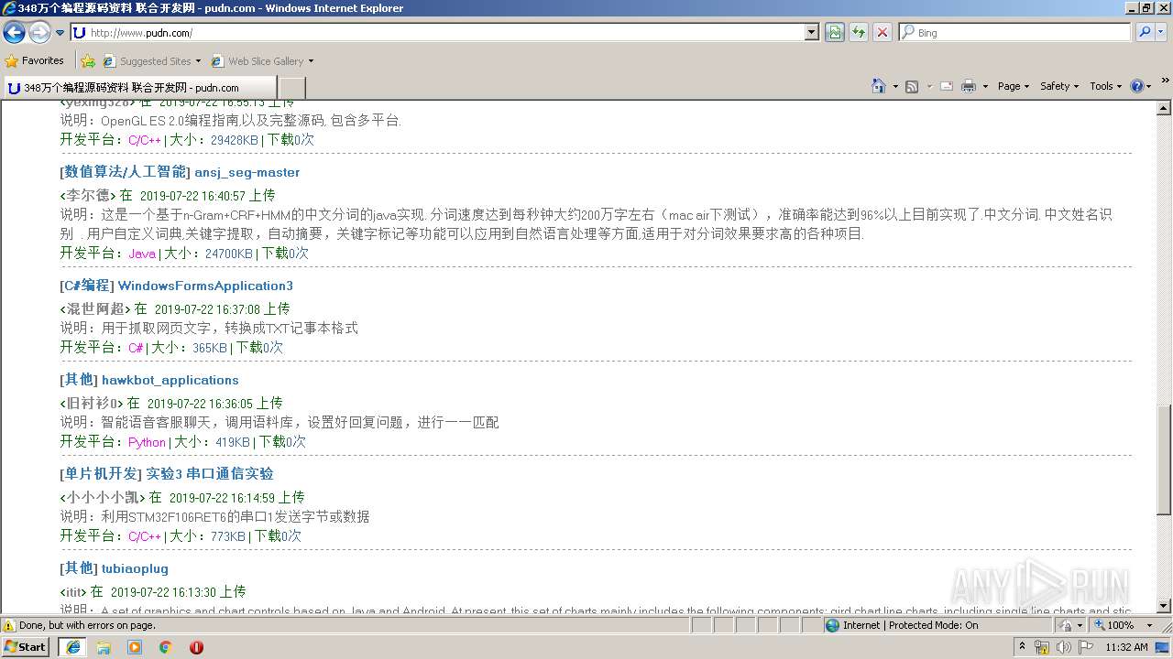
Task: Click the vertical scrollbar up arrow
Action: (1164, 108)
